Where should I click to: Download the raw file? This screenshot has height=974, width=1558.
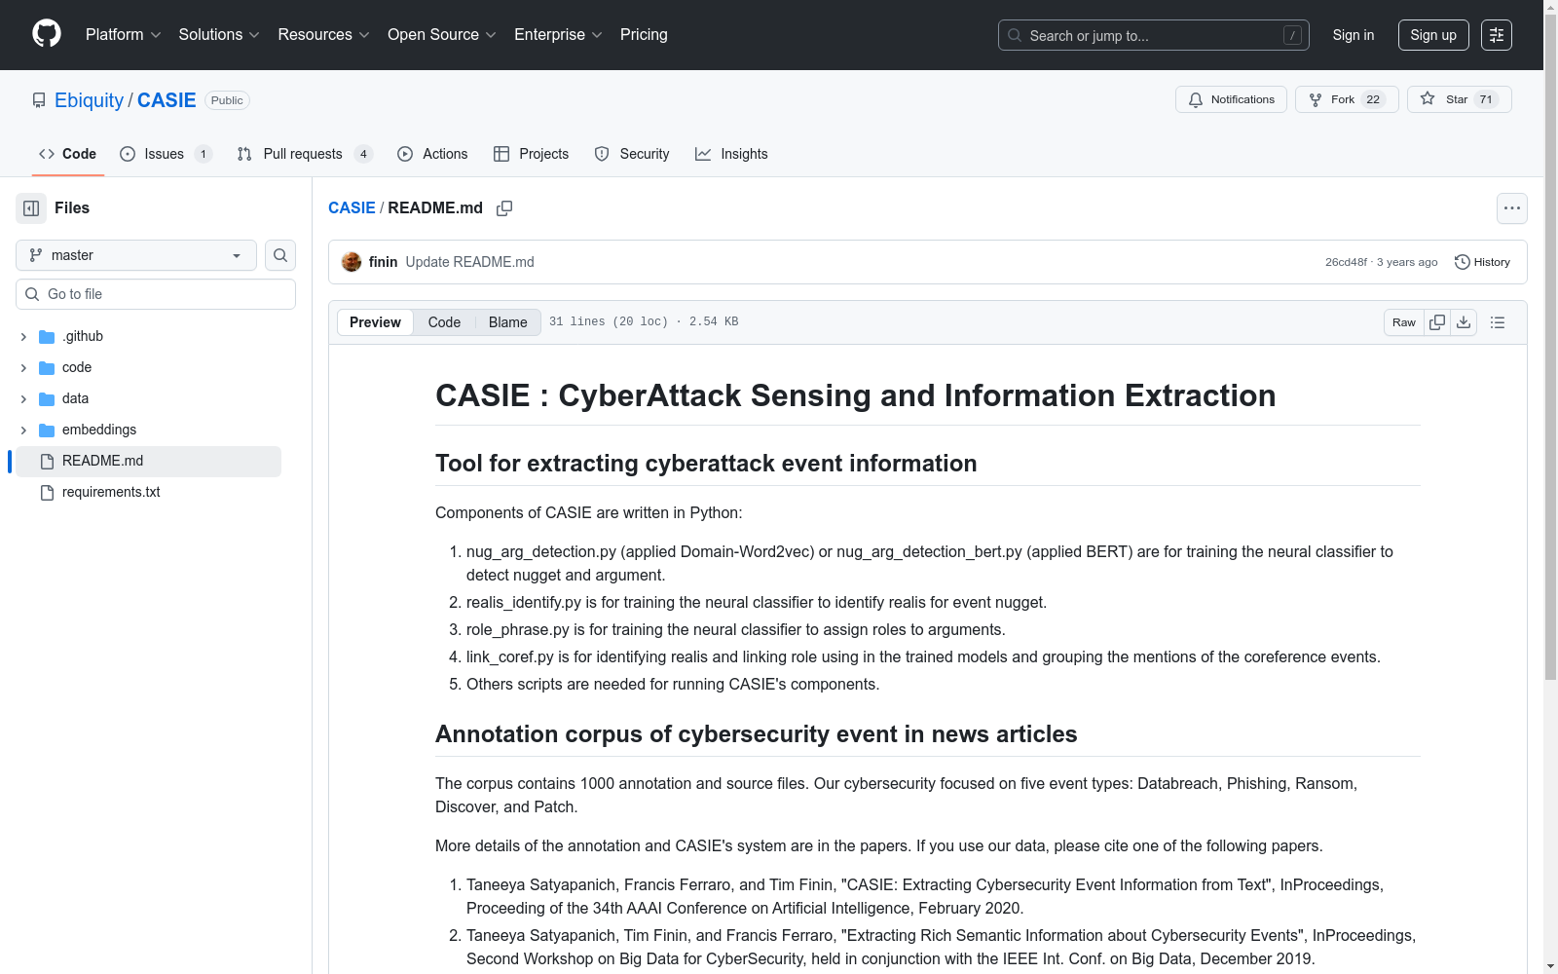point(1464,322)
